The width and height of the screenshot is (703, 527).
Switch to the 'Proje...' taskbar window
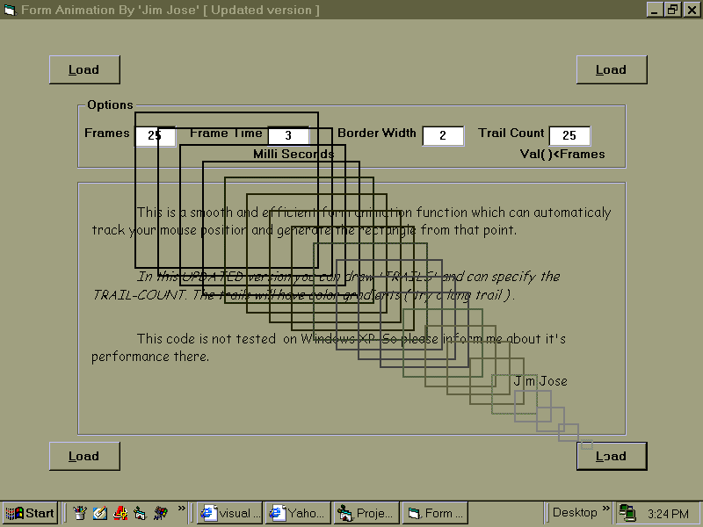pos(366,513)
